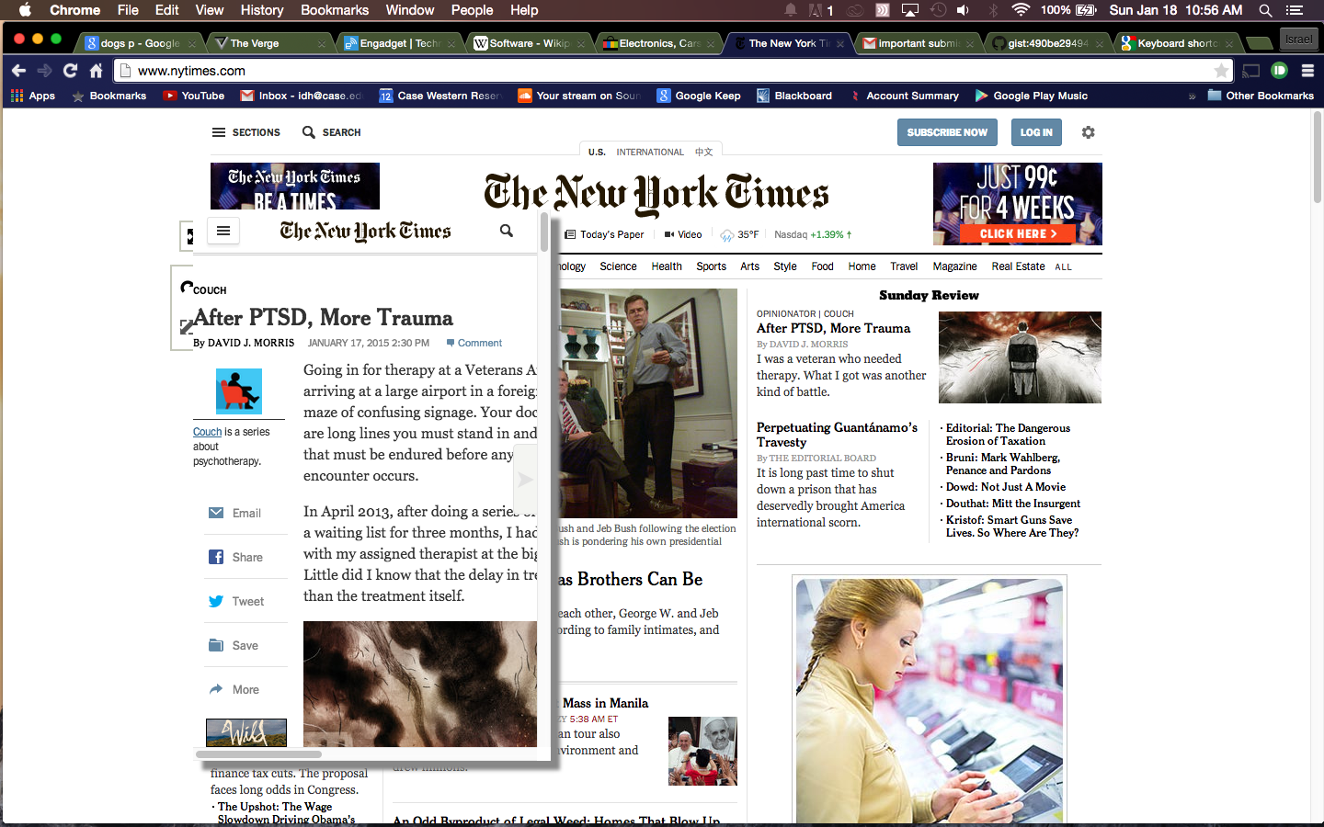This screenshot has height=827, width=1324.
Task: Click the Wild movie thumbnail in sidebar
Action: (246, 732)
